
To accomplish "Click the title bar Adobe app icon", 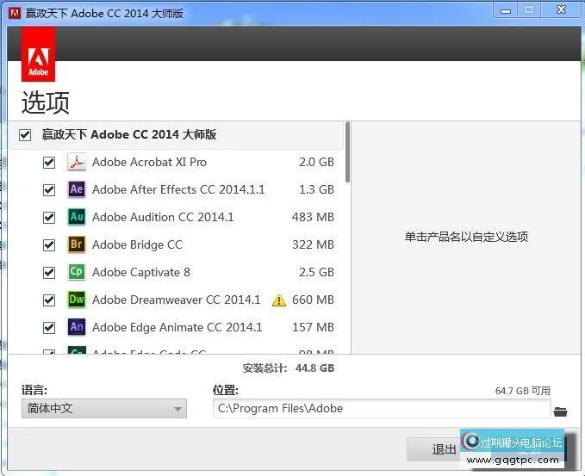I will click(15, 14).
